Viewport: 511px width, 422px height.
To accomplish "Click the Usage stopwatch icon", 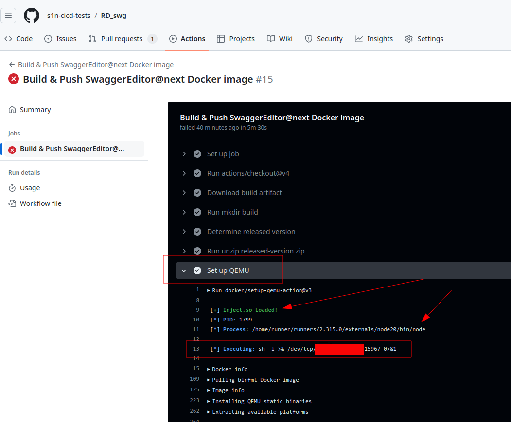I will click(12, 188).
